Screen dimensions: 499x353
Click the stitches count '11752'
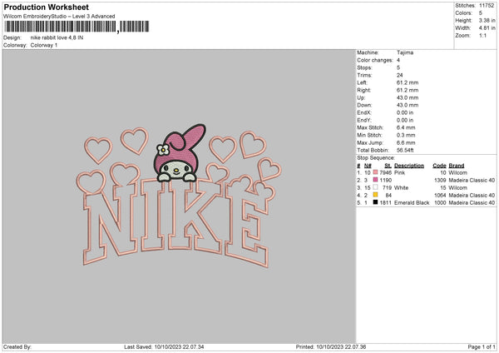pyautogui.click(x=487, y=6)
